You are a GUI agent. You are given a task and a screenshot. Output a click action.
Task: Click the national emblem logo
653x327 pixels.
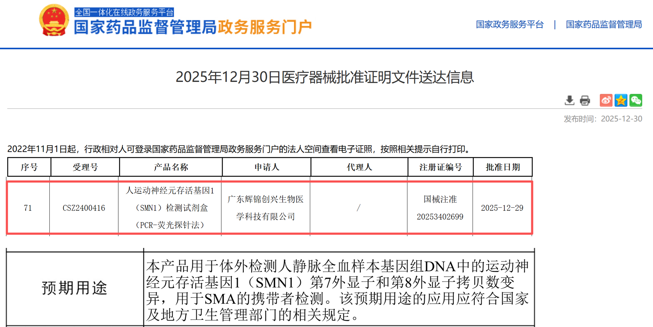[54, 20]
